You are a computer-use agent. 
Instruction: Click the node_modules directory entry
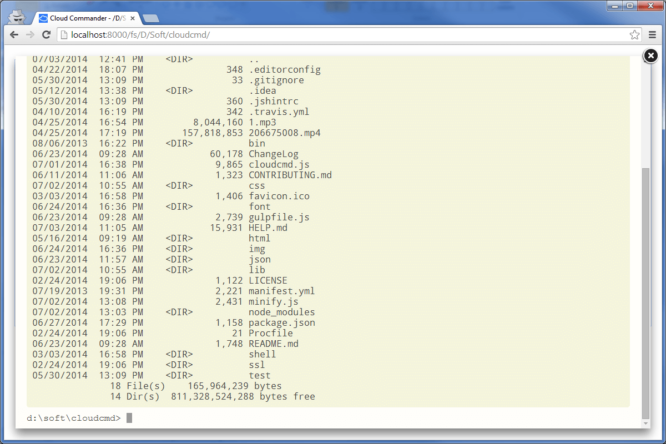click(282, 312)
